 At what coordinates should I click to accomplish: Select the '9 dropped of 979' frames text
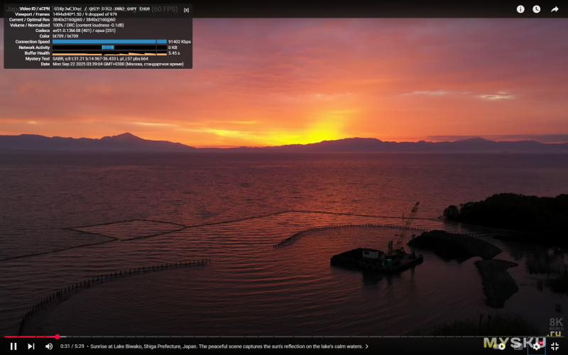coord(101,14)
